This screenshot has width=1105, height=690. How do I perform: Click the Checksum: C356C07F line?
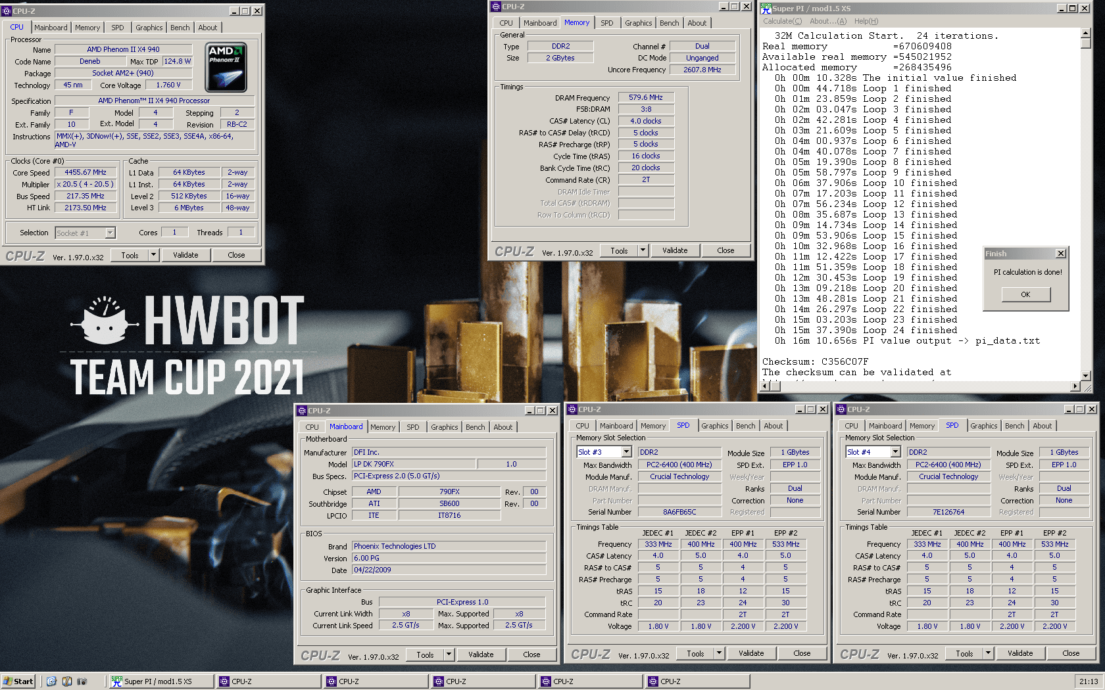click(815, 361)
